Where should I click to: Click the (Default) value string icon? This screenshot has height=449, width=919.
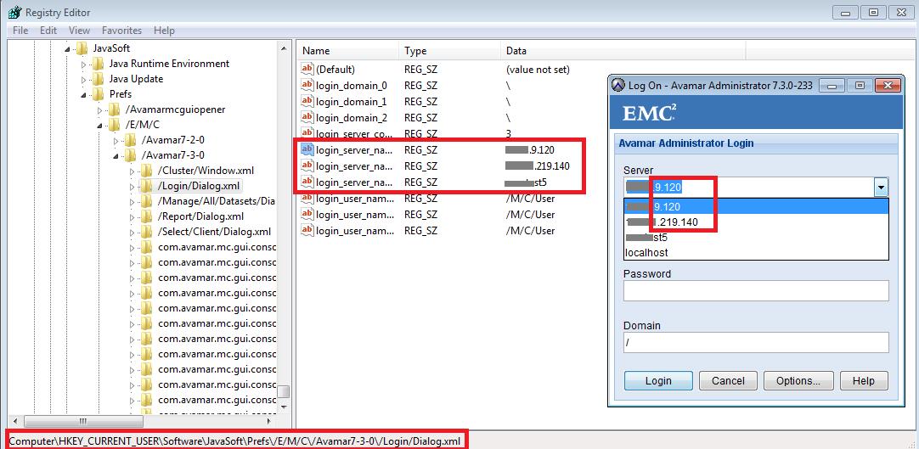point(307,69)
